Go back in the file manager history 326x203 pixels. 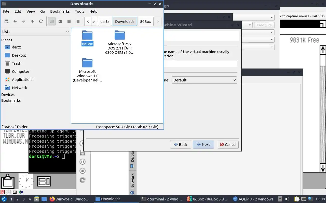pos(15,22)
